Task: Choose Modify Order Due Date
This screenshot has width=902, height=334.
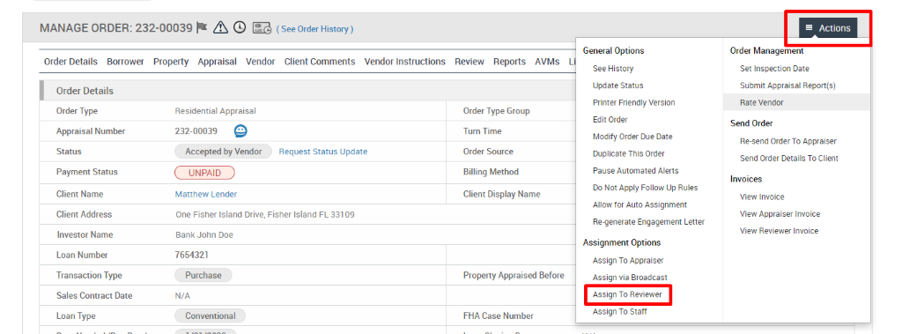Action: [x=632, y=137]
